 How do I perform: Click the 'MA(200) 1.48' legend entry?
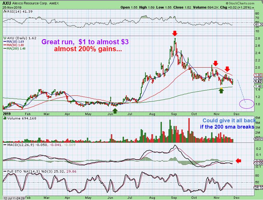click(16, 49)
